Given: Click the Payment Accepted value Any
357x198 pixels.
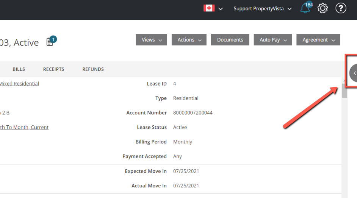Looking at the screenshot, I should tap(177, 156).
